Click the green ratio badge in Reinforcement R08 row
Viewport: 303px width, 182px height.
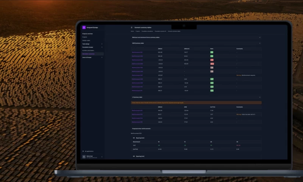pyautogui.click(x=212, y=79)
